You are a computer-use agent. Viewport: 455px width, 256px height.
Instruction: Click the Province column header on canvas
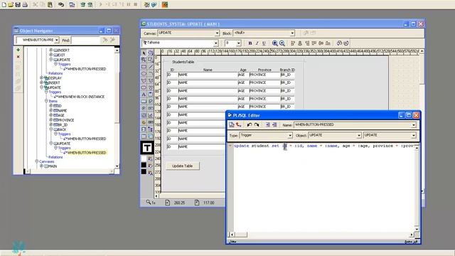coord(264,70)
